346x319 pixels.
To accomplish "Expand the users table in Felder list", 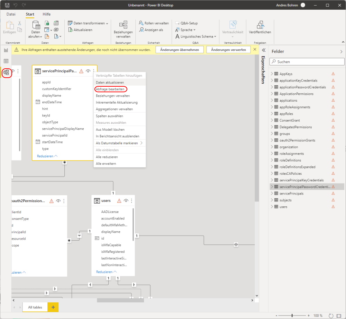I will (x=272, y=207).
